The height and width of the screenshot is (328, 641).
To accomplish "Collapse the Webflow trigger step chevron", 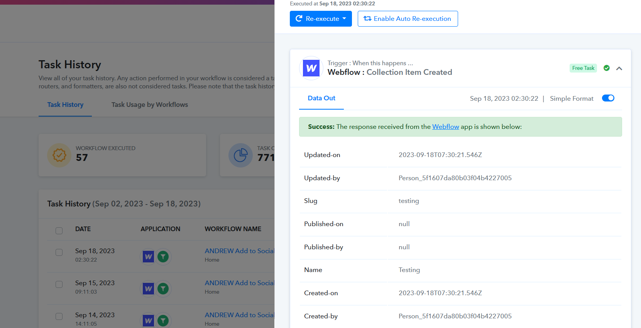I will pyautogui.click(x=619, y=68).
